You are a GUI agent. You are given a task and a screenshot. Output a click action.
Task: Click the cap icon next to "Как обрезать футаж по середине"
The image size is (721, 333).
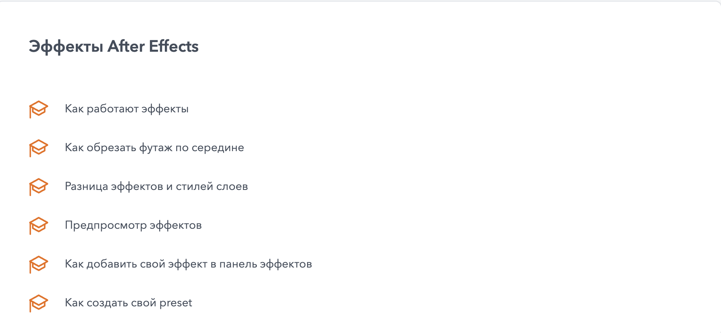[x=38, y=148]
